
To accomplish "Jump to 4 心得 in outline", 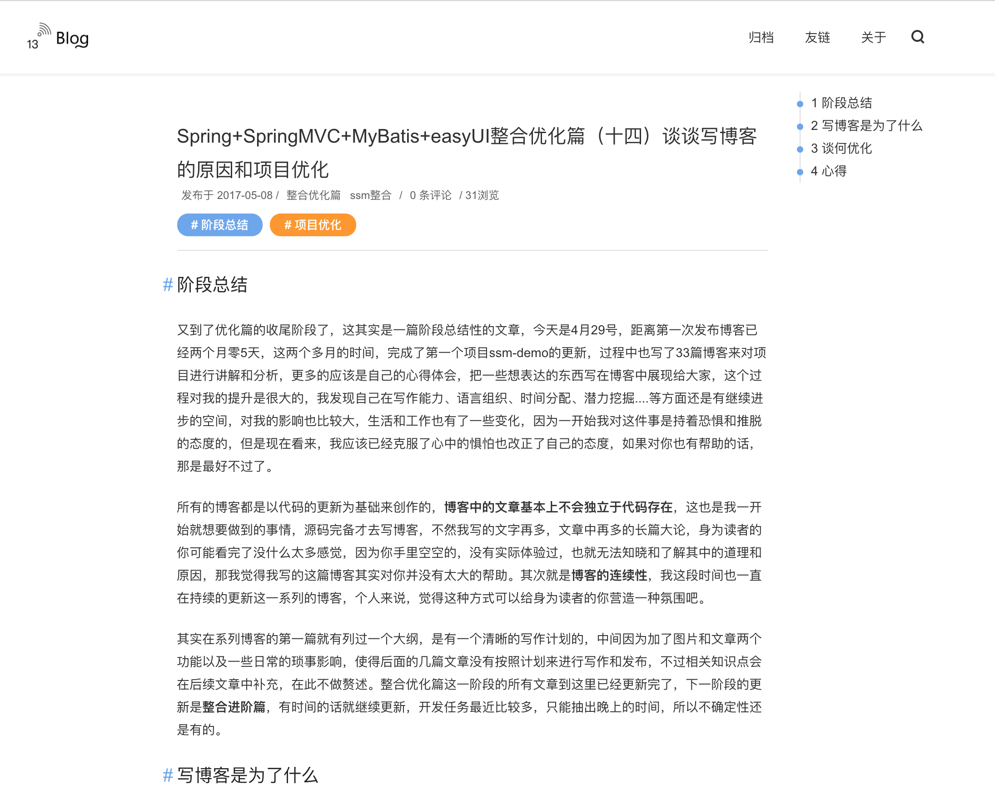I will (x=829, y=171).
